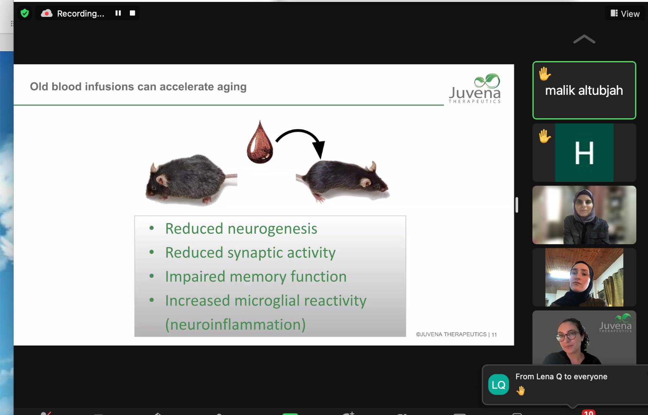Pause the cloud recording
648x415 pixels.
pyautogui.click(x=118, y=13)
